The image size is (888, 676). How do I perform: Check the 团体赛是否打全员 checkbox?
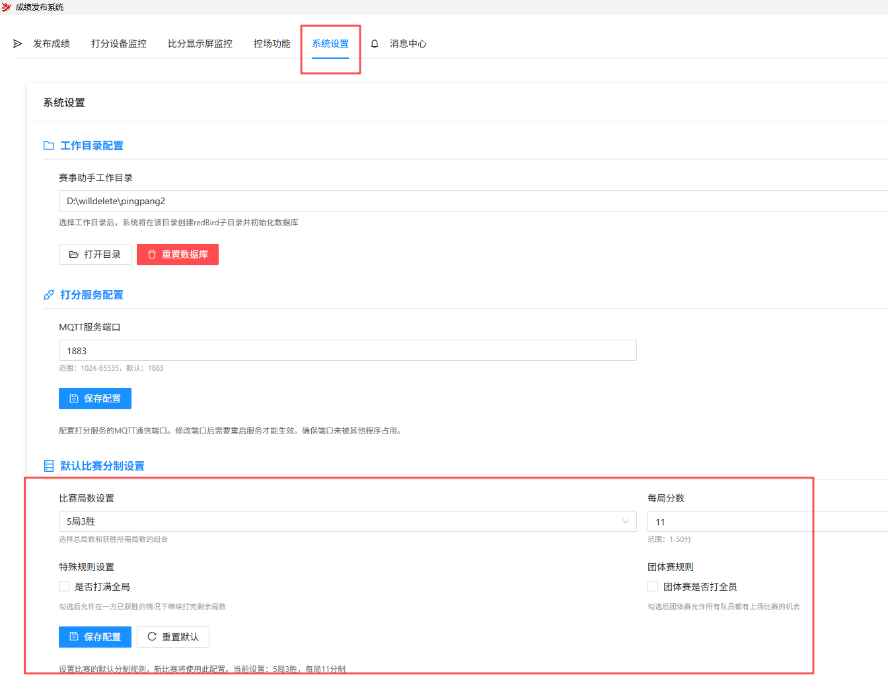pos(653,585)
